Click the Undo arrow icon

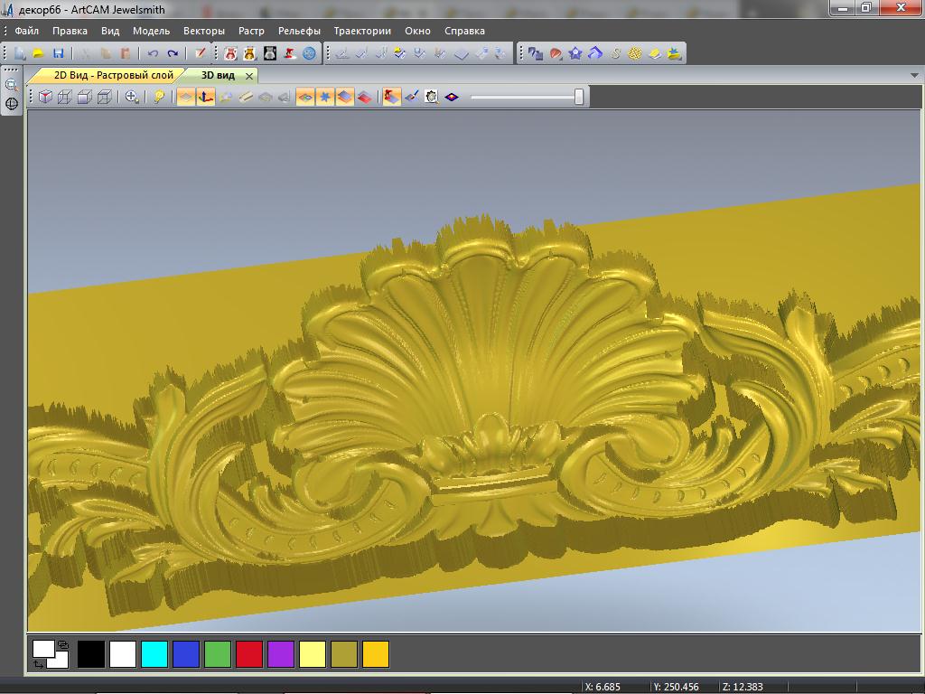pos(153,53)
